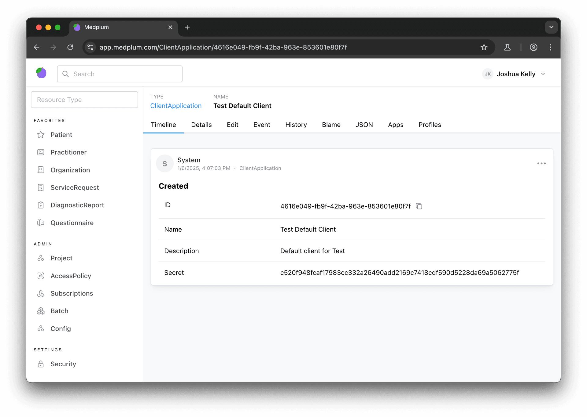Open the tab search dropdown arrow
The height and width of the screenshot is (417, 587).
551,27
